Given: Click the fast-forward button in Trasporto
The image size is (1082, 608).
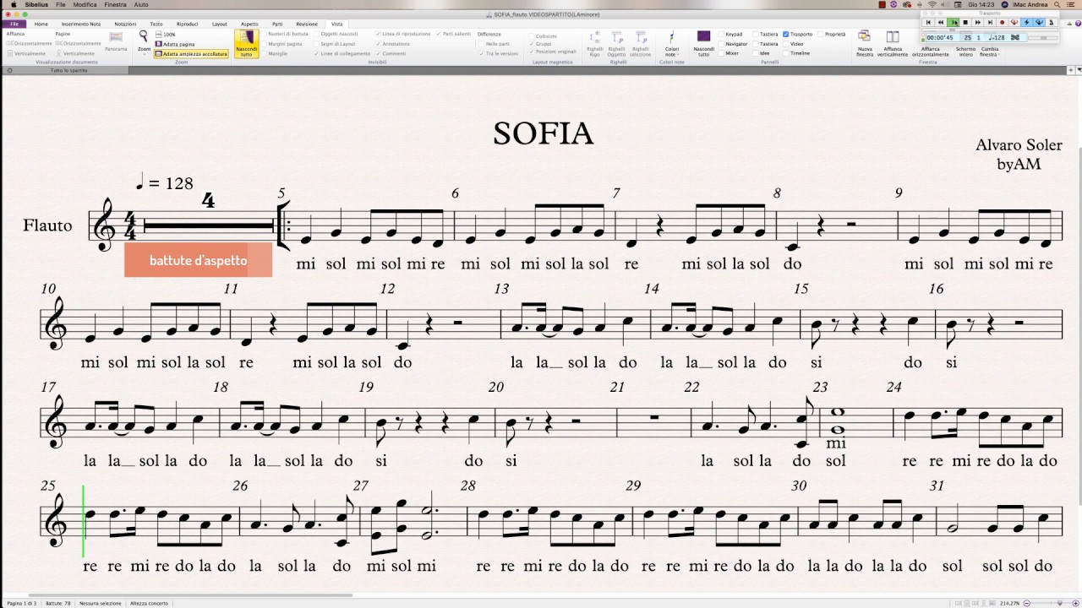Looking at the screenshot, I should (978, 23).
